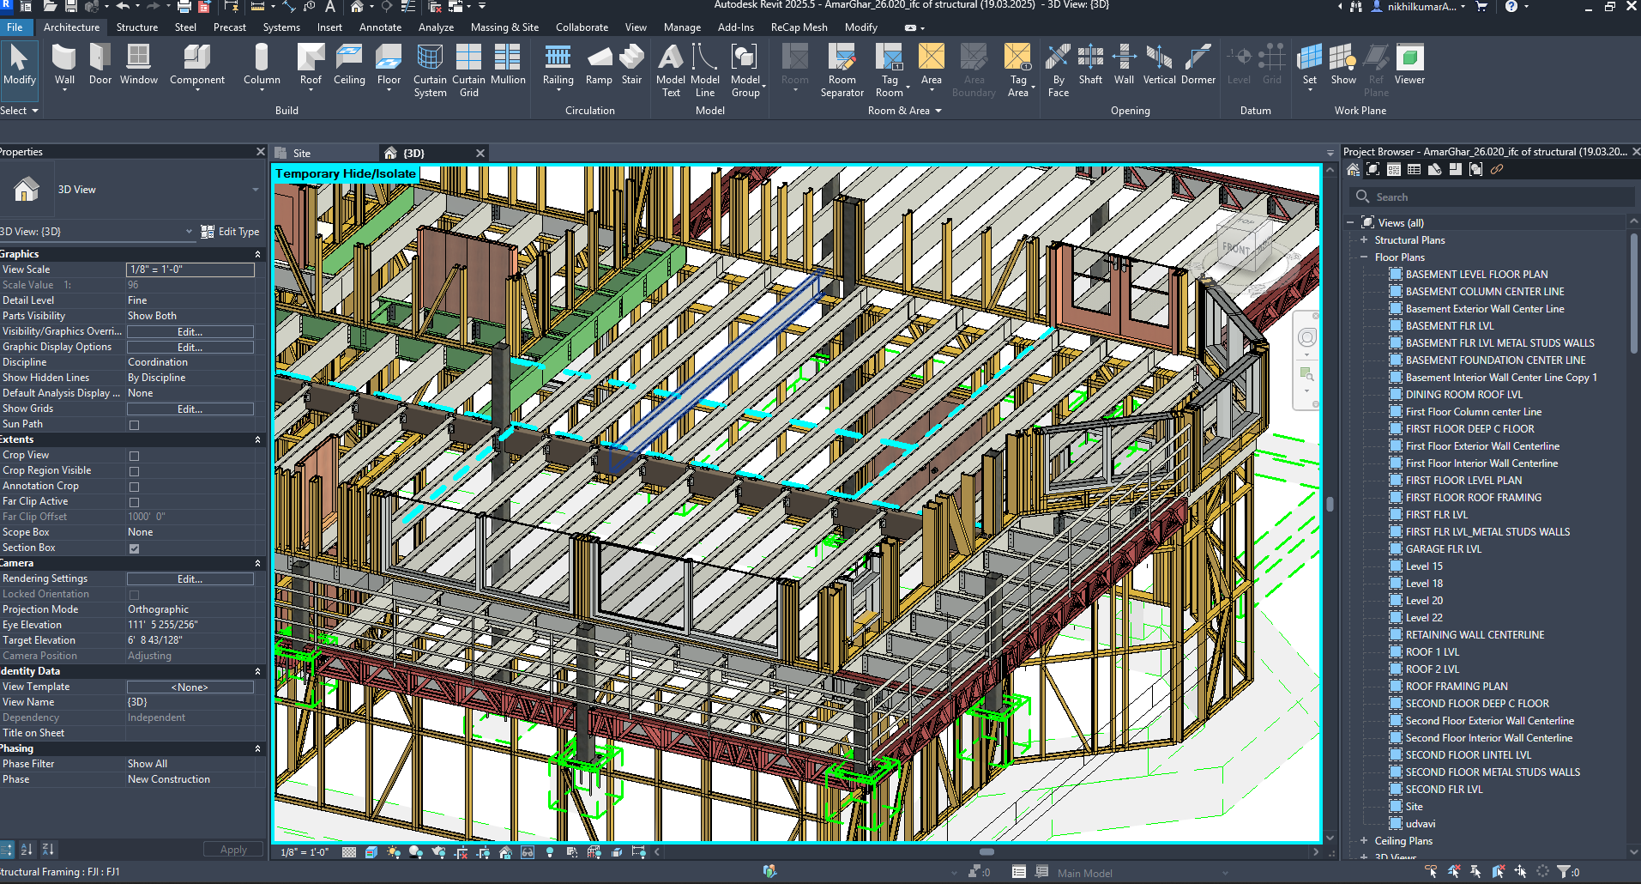Viewport: 1641px width, 884px height.
Task: Open the Work Plane Viewer
Action: (x=1409, y=65)
